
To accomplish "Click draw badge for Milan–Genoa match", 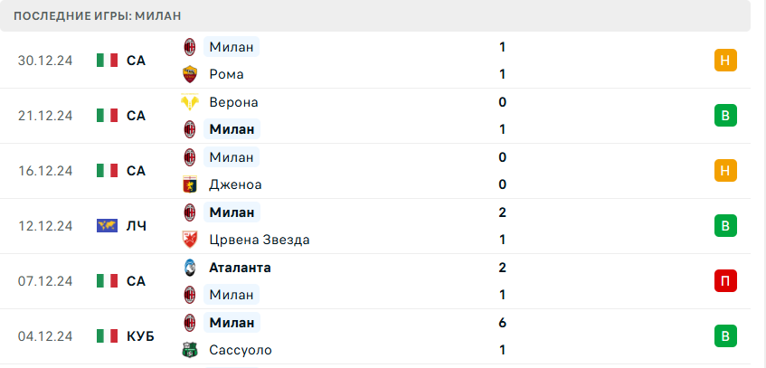I will click(724, 171).
